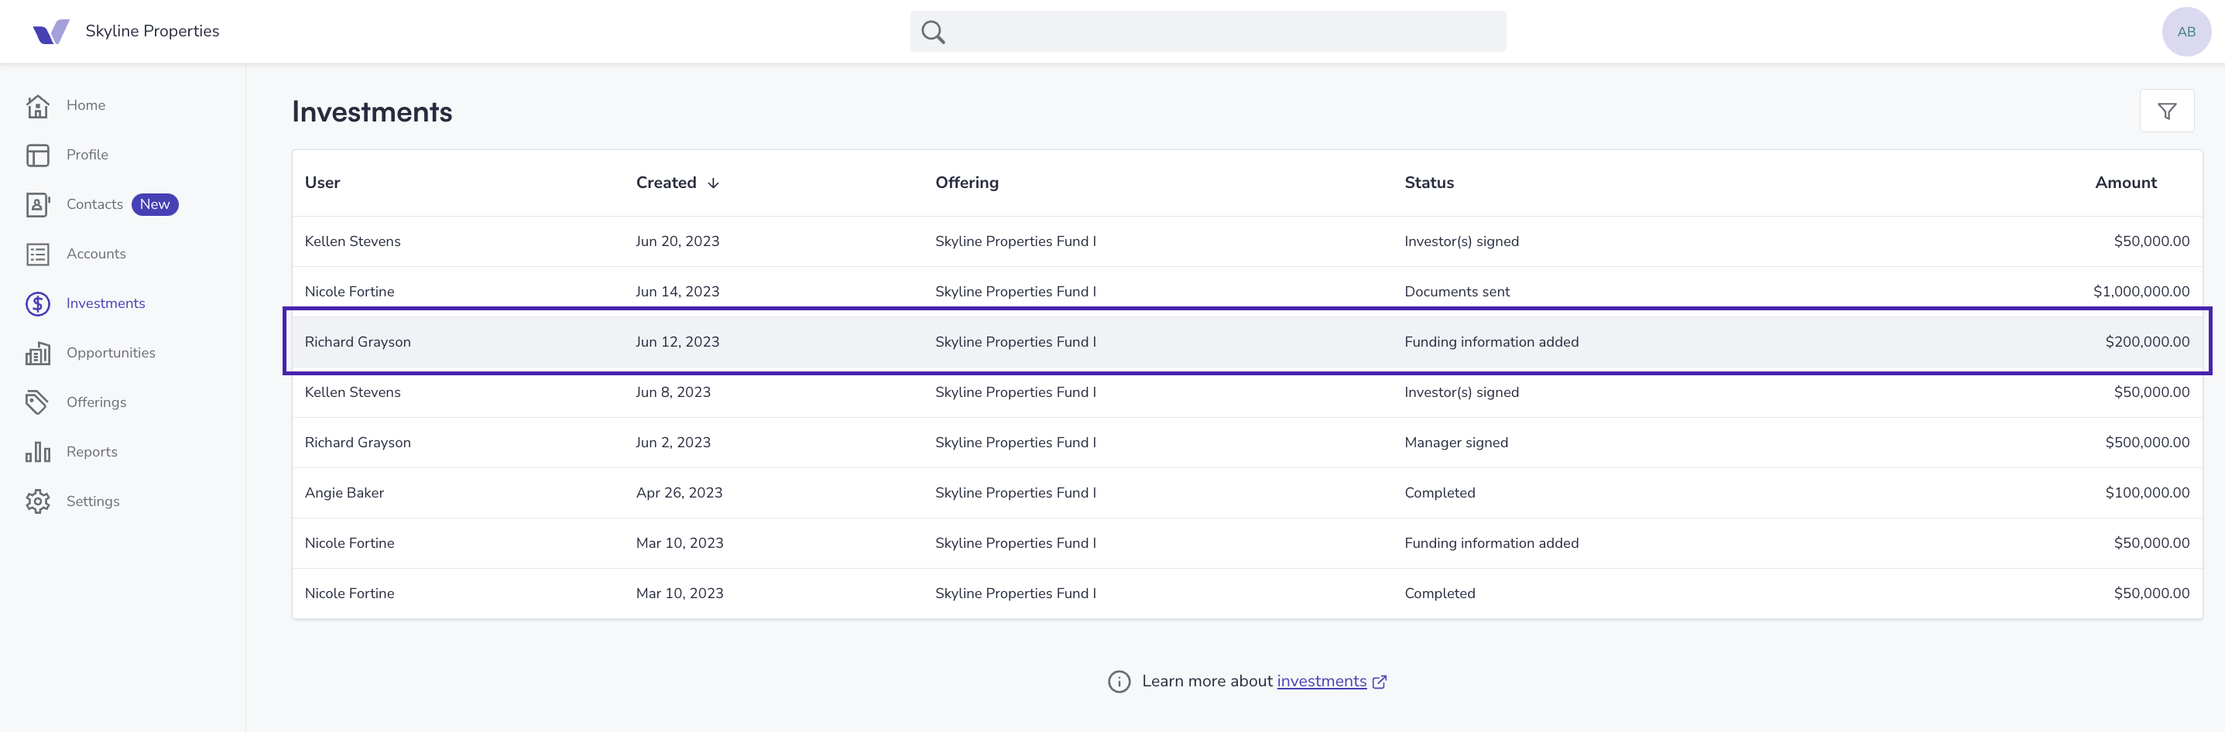Click the Accounts list icon
The width and height of the screenshot is (2225, 732).
click(38, 254)
